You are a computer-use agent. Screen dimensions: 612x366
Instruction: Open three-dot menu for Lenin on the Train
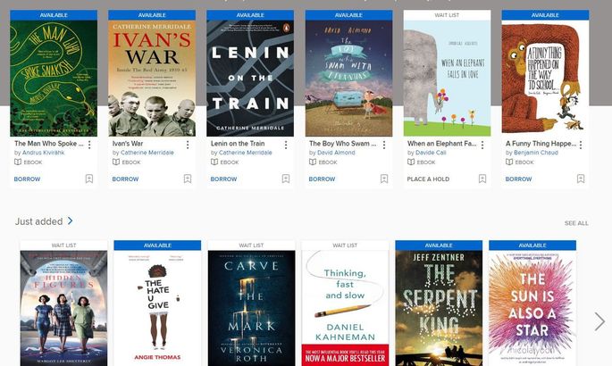coord(286,145)
